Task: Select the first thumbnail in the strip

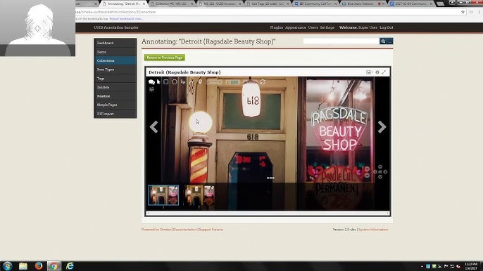Action: click(x=163, y=195)
